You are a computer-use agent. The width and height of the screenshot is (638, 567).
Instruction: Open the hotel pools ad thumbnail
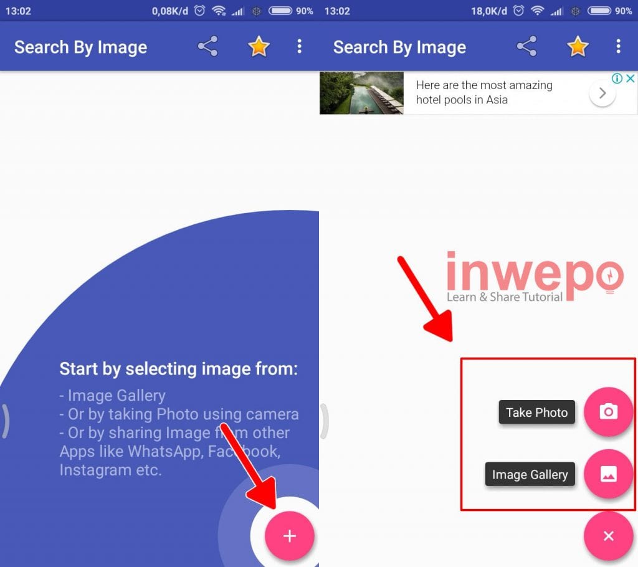tap(362, 93)
